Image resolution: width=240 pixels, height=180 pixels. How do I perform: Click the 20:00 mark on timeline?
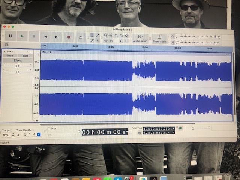tap(177, 48)
